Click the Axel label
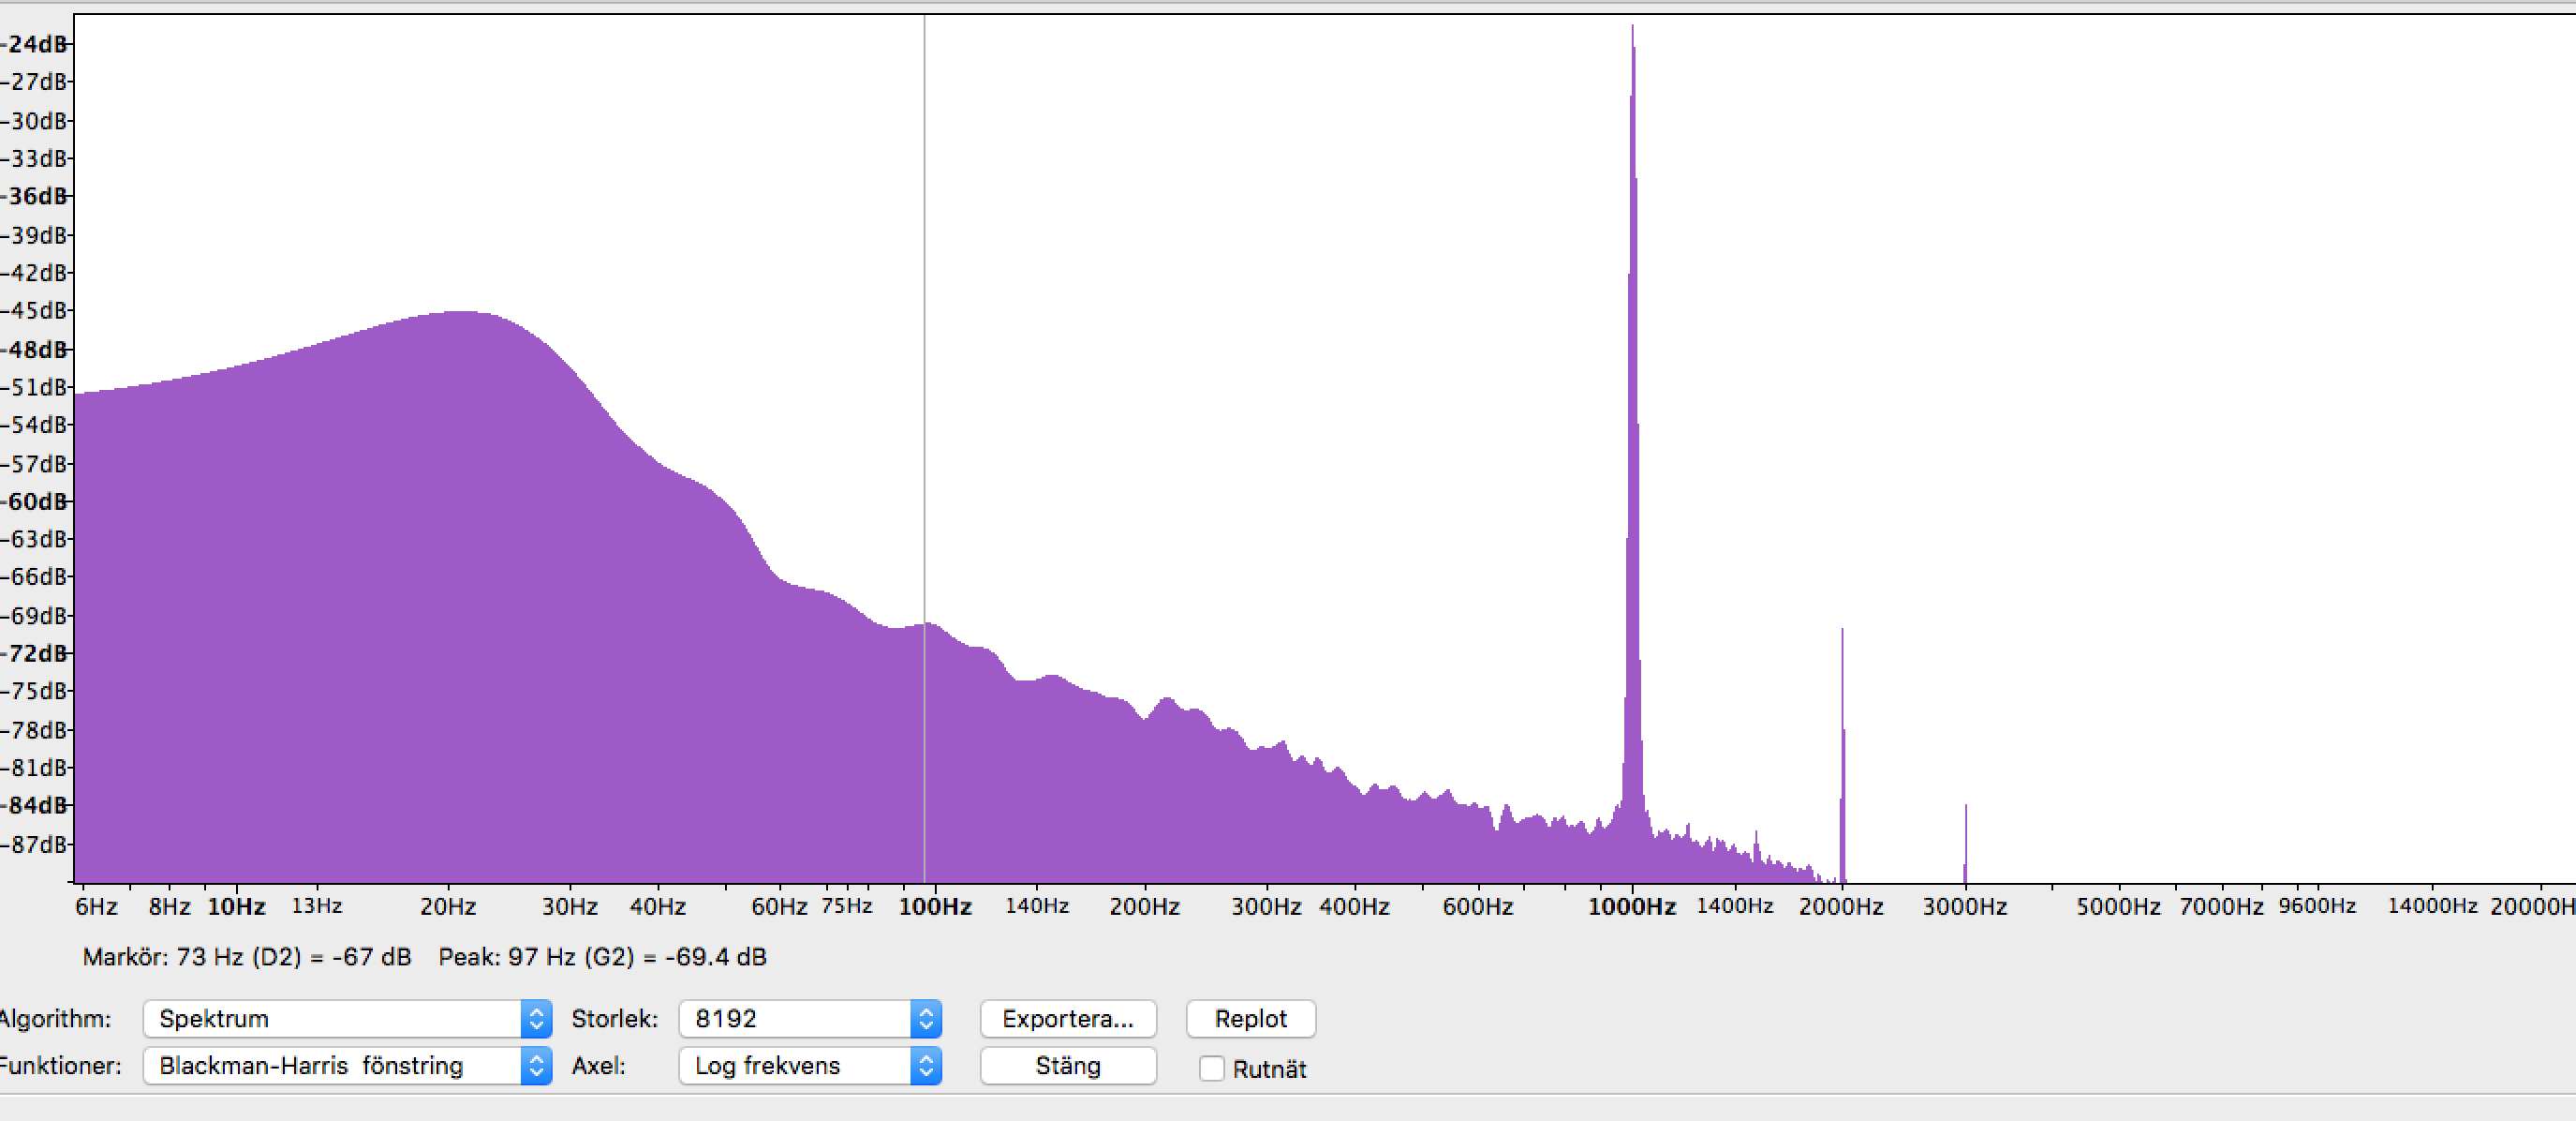Image resolution: width=2576 pixels, height=1121 pixels. tap(599, 1066)
